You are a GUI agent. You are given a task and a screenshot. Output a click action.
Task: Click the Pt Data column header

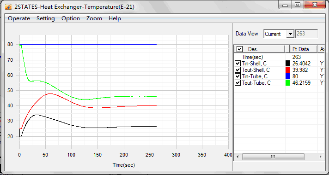[303, 49]
